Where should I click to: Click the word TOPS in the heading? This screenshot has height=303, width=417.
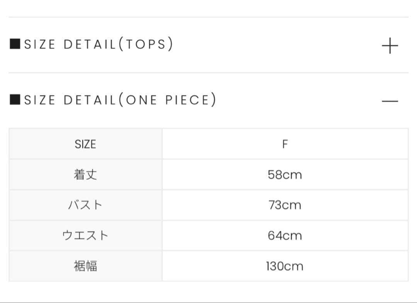coord(146,44)
